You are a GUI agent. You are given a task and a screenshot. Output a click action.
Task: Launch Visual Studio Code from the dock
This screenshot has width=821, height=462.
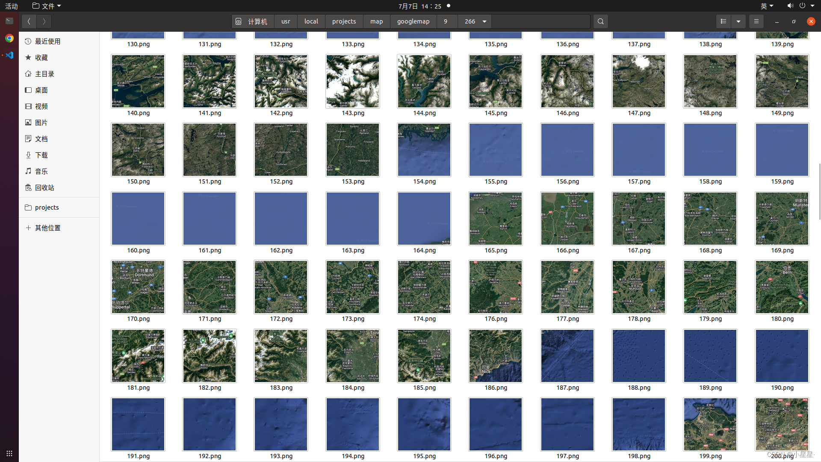point(9,55)
